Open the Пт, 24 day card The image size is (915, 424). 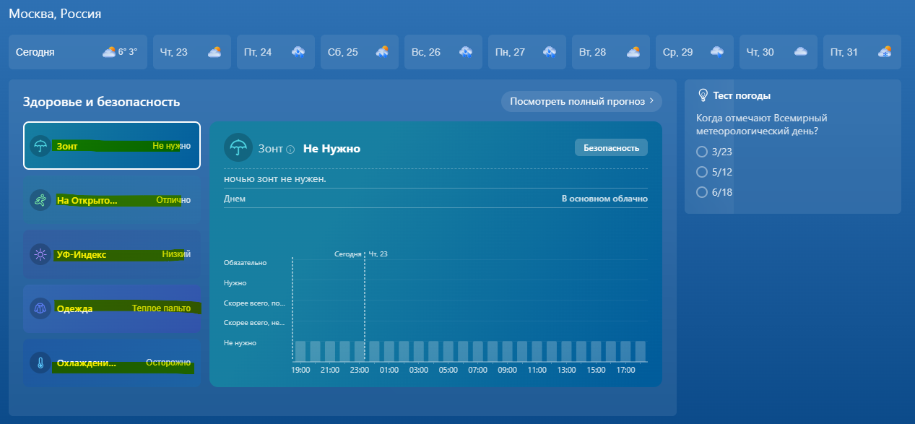276,52
